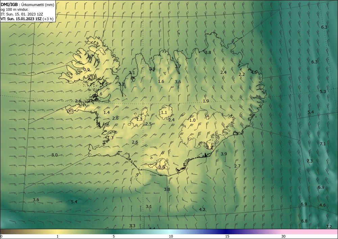Click the colorbar tick label 30
338x239 pixels.
point(284,237)
